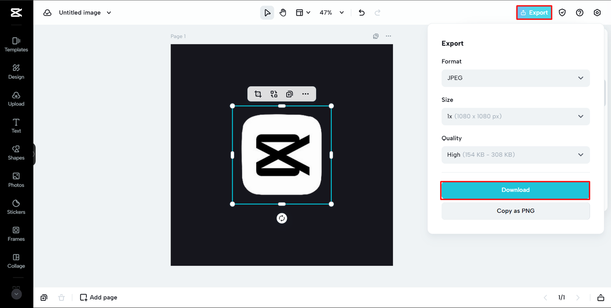Open the Upload panel
The height and width of the screenshot is (308, 611).
coord(16,99)
